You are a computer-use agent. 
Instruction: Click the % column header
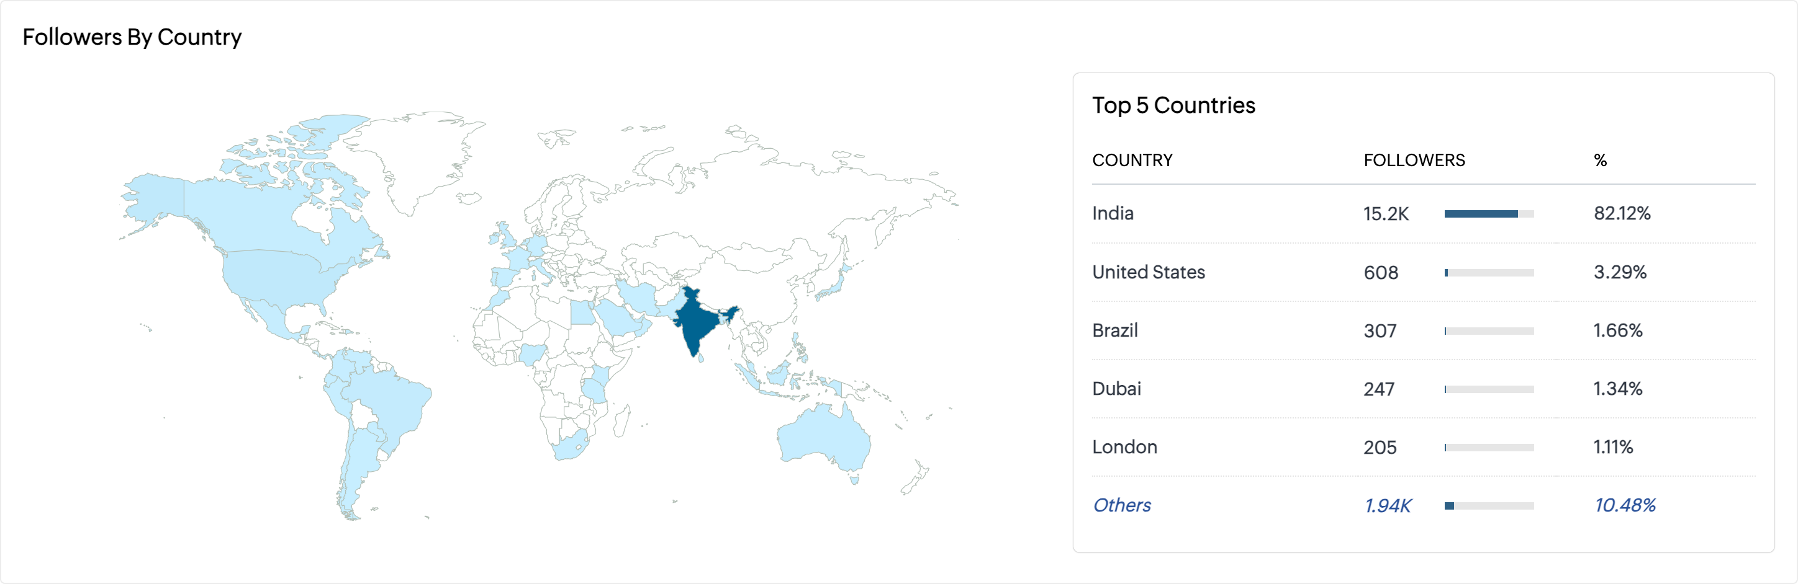1601,161
